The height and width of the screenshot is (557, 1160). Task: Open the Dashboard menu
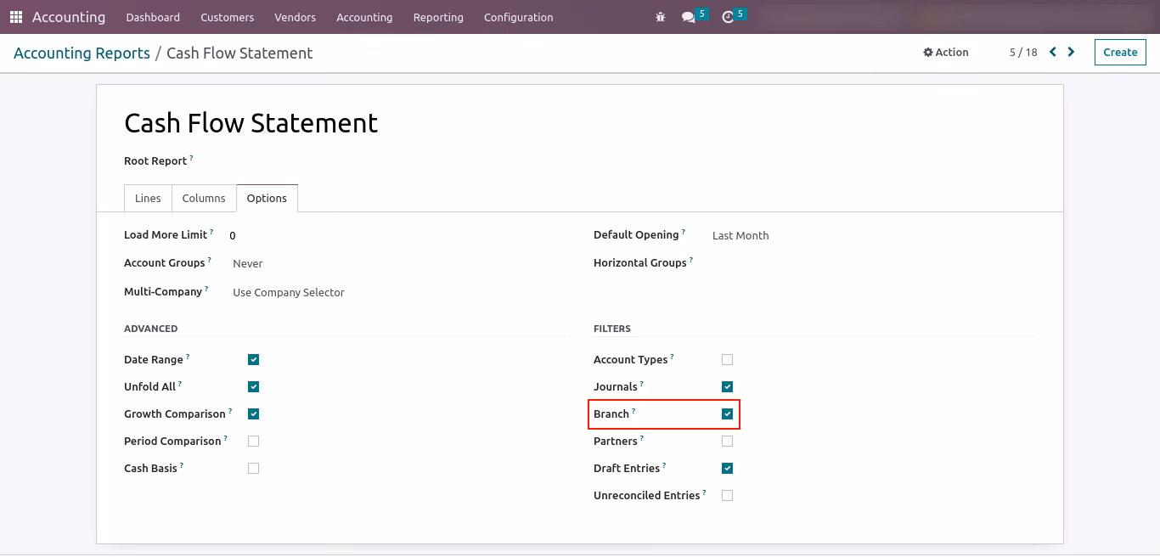coord(153,17)
